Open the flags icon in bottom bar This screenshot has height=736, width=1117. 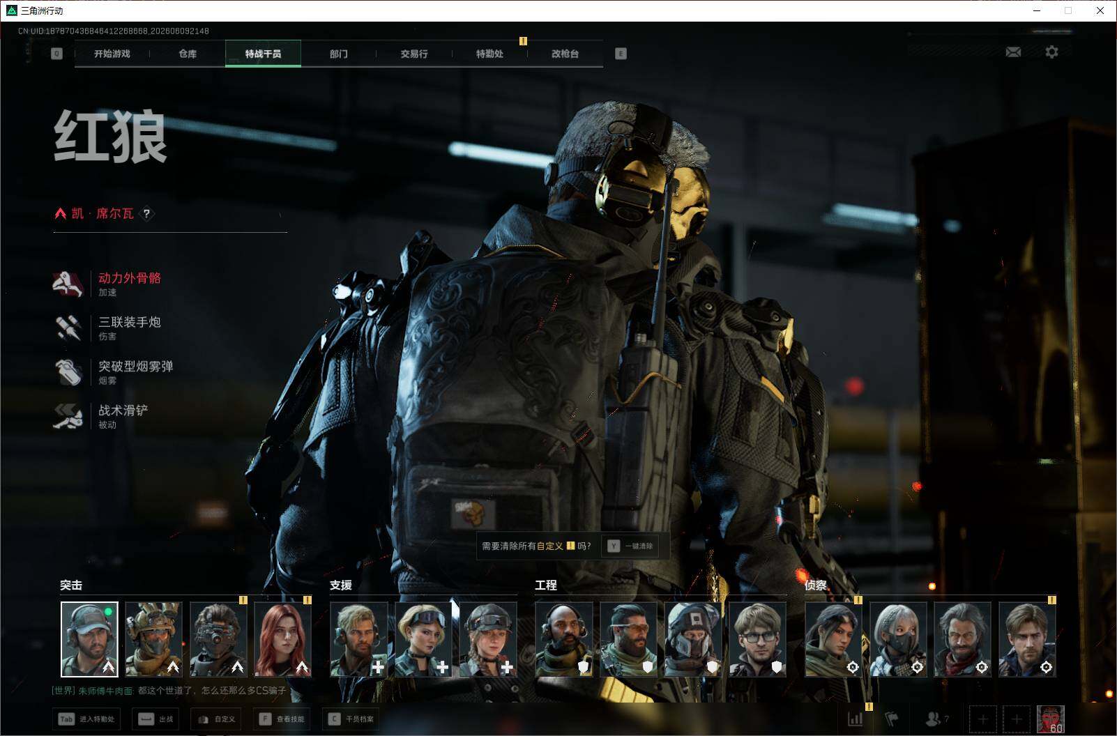click(x=891, y=719)
